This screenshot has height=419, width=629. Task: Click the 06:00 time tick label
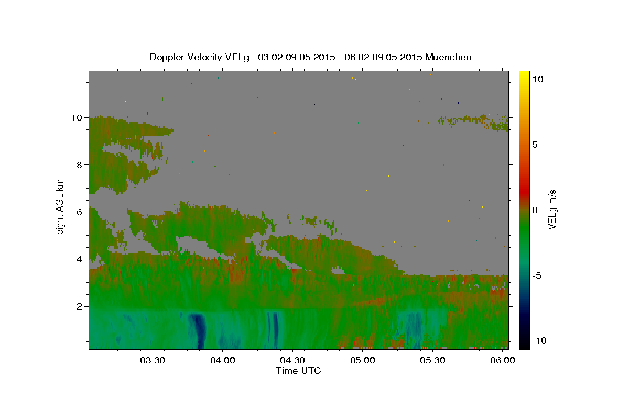[x=502, y=361]
